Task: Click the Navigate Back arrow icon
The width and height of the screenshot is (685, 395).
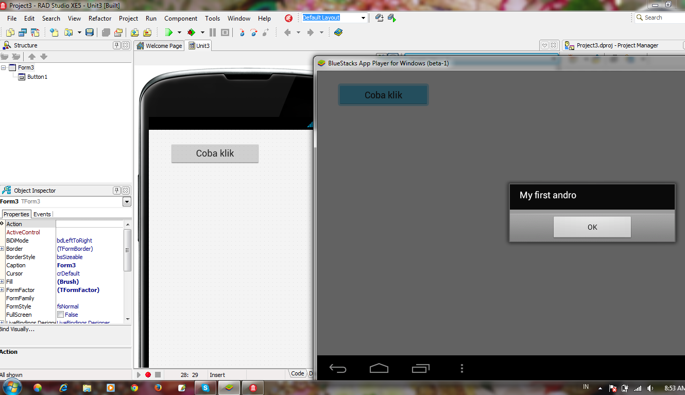Action: coord(287,32)
